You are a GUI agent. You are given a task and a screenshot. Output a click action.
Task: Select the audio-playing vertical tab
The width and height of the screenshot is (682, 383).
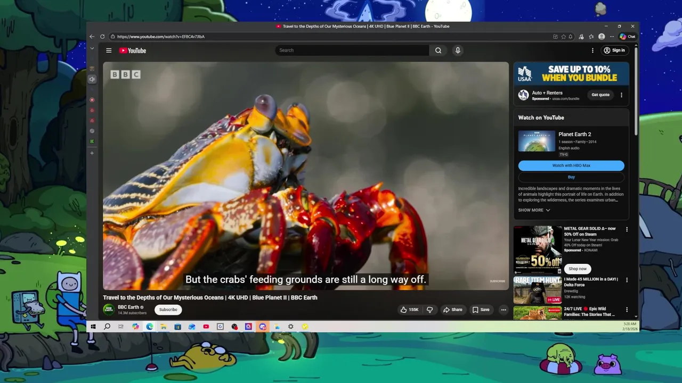[92, 79]
